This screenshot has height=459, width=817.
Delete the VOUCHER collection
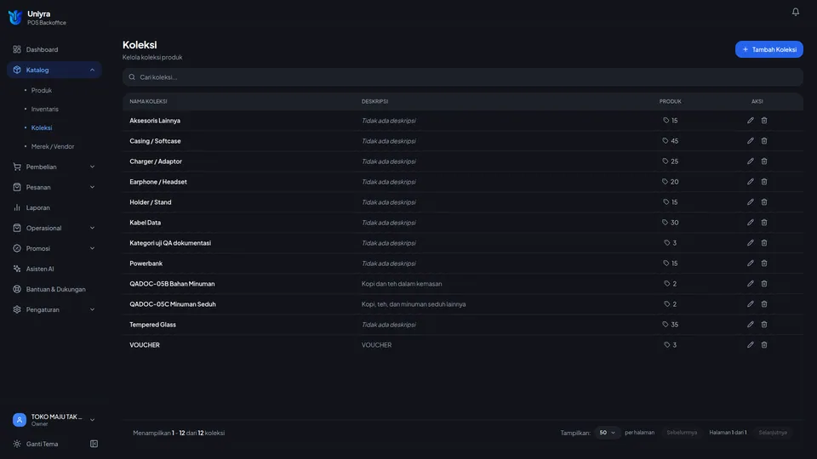pyautogui.click(x=764, y=344)
